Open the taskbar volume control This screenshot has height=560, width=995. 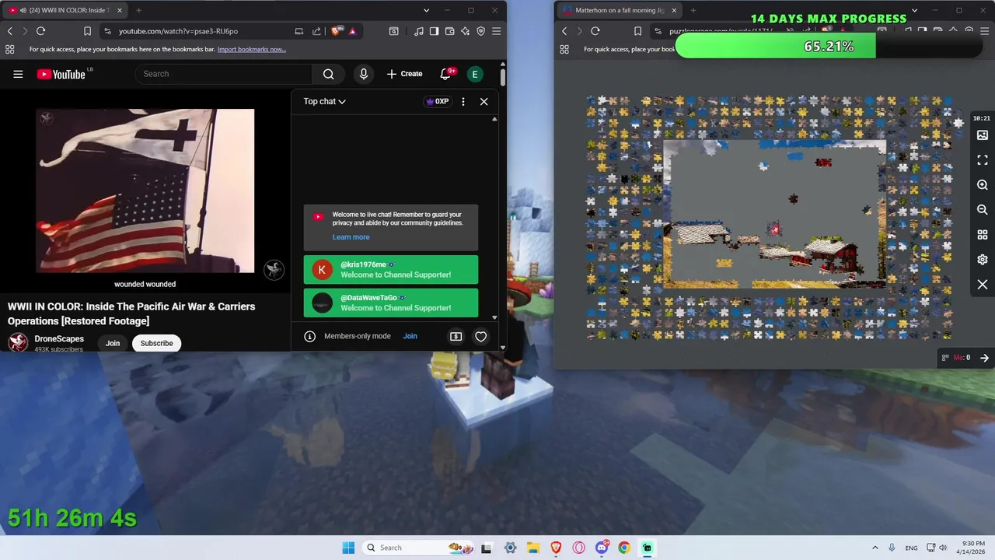[942, 548]
